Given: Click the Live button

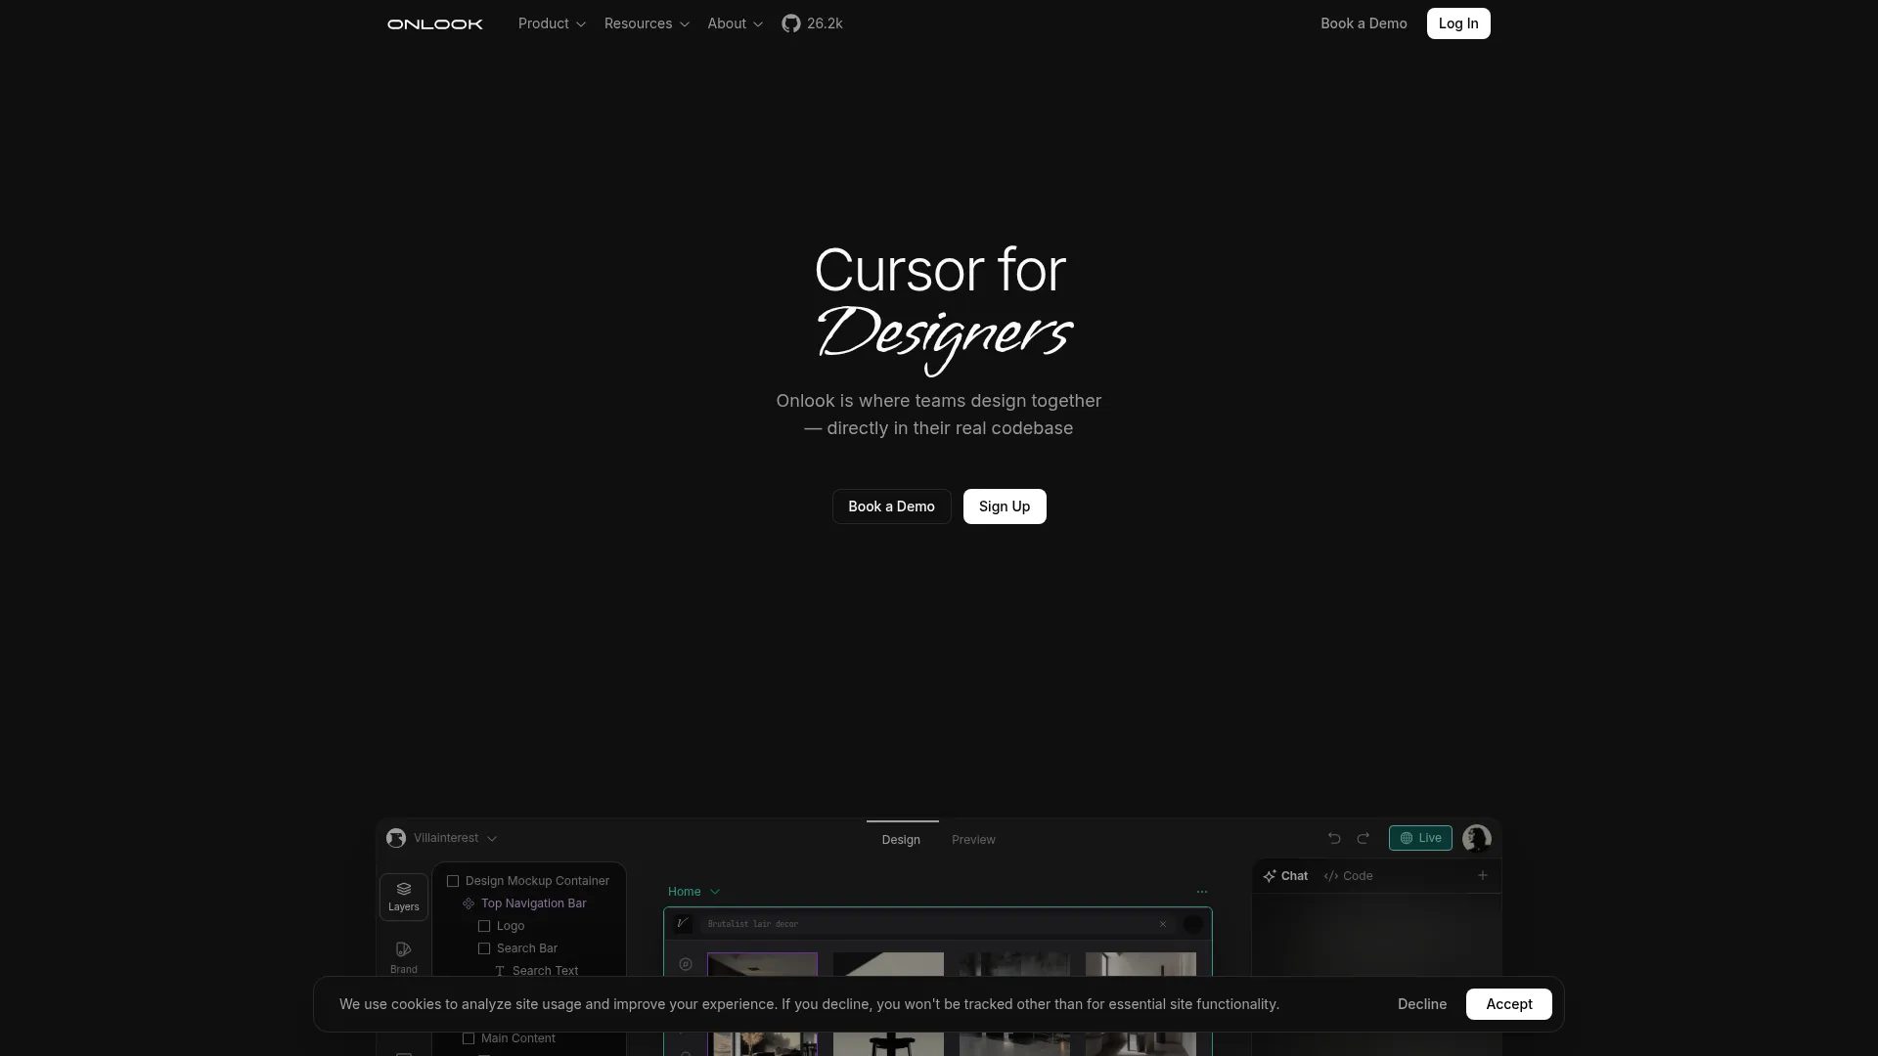Looking at the screenshot, I should [x=1420, y=838].
